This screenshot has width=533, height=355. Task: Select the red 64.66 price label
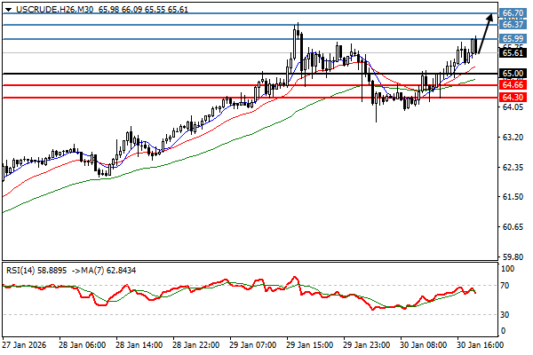(513, 85)
